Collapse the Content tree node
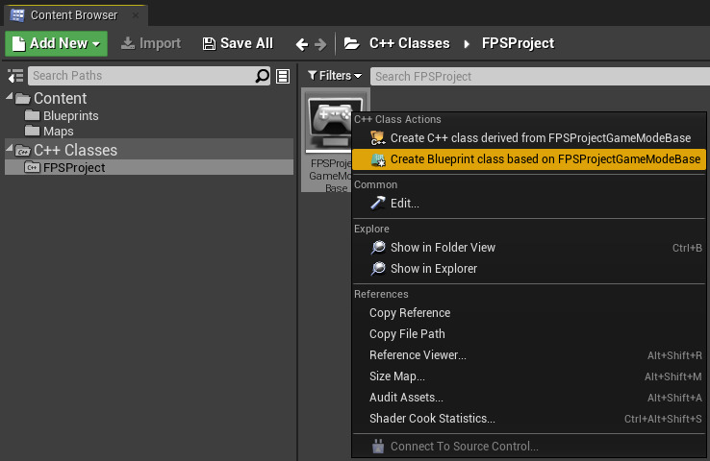The image size is (710, 461). pyautogui.click(x=9, y=96)
